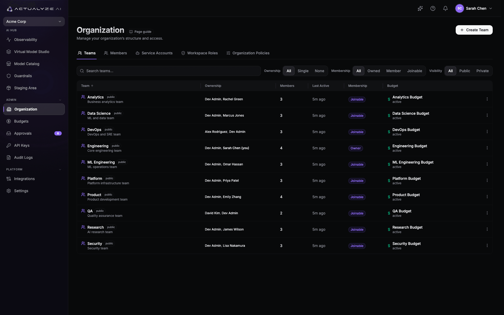Open the Workspace Roles tab
Viewport: 504px width, 315px height.
point(199,53)
